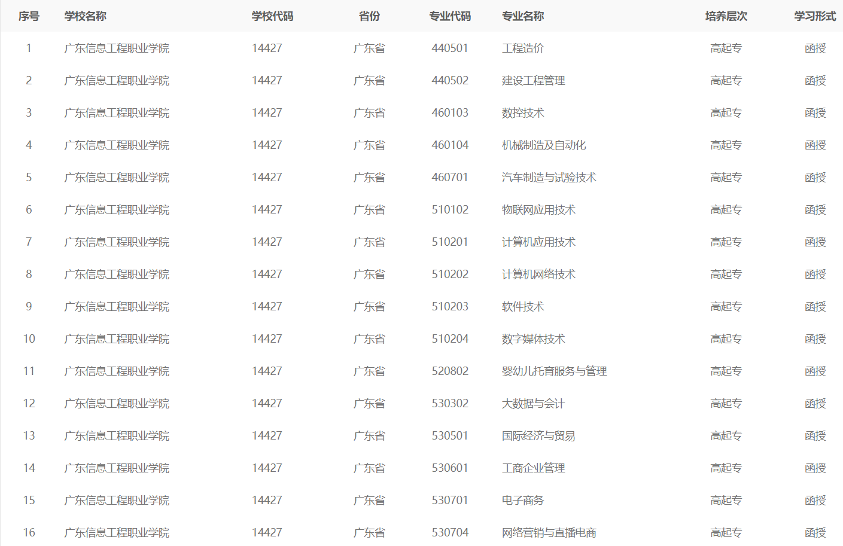Click major code 530704
Screen dimensions: 843x546
450,533
